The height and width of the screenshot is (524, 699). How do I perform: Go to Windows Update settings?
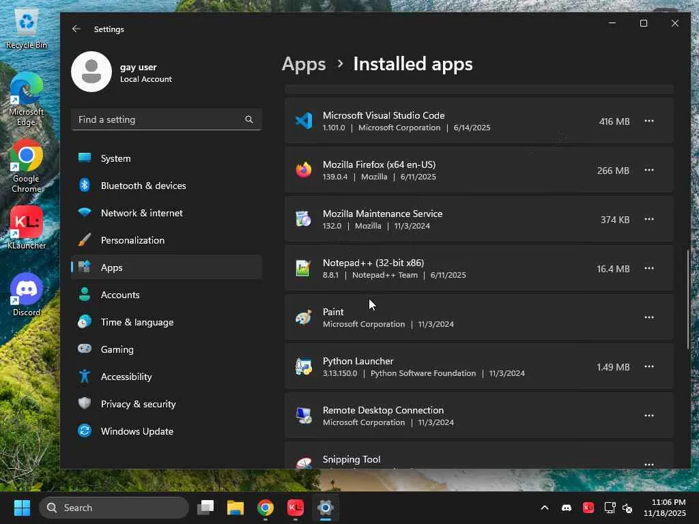[x=137, y=431]
